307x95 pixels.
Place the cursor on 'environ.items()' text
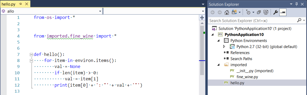click(95, 61)
